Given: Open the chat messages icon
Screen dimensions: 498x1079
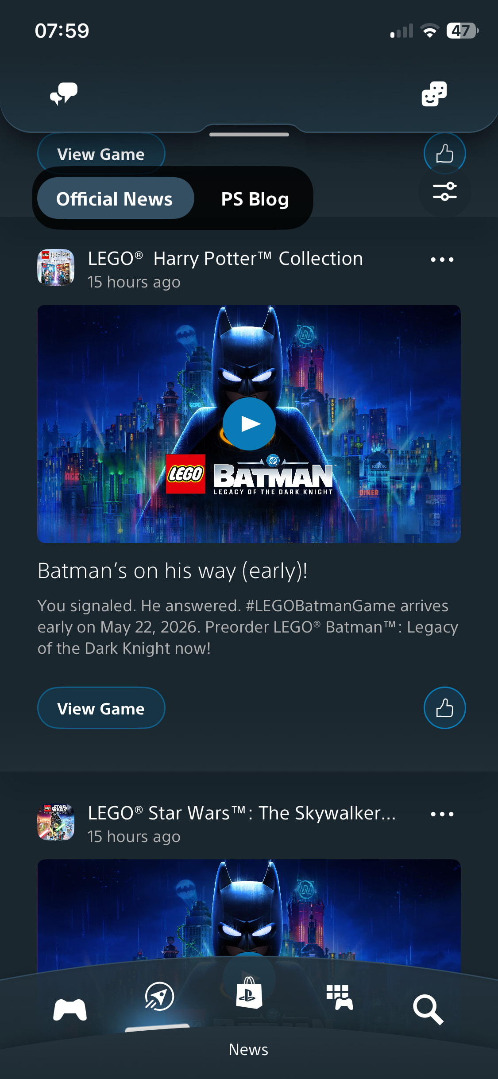Looking at the screenshot, I should (64, 93).
